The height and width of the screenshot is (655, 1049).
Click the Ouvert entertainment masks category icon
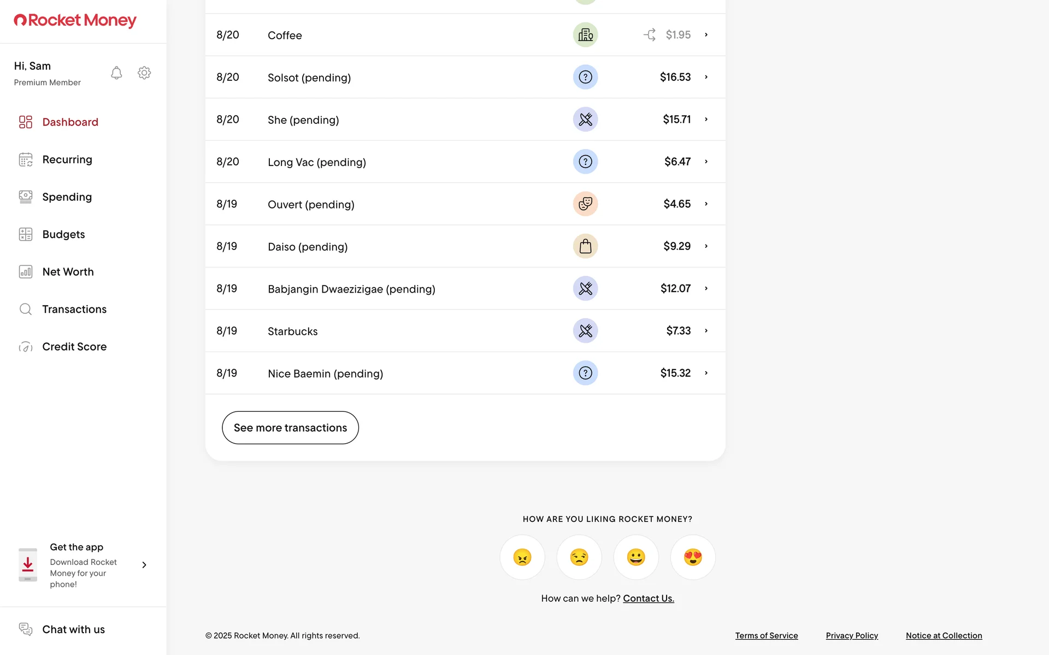[x=585, y=204]
